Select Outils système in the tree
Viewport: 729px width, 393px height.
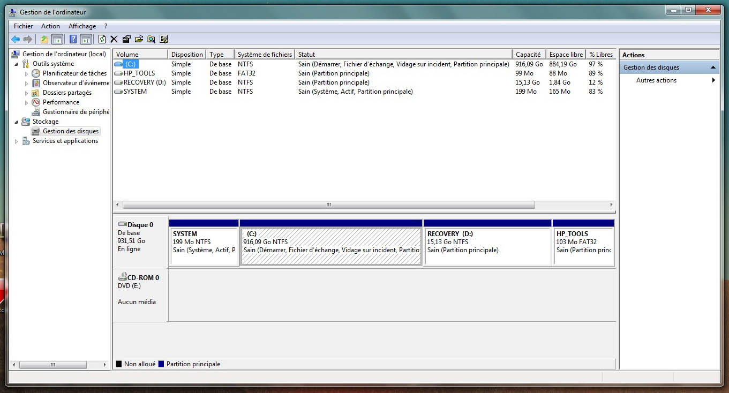click(53, 64)
